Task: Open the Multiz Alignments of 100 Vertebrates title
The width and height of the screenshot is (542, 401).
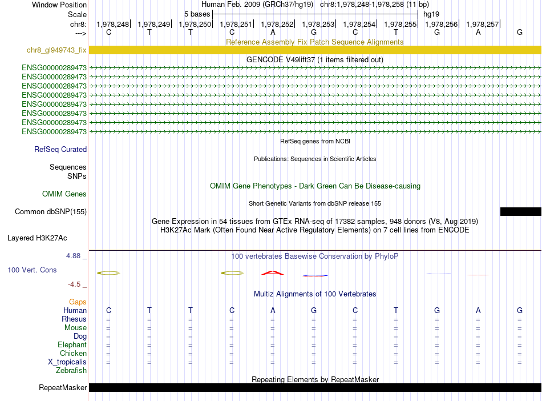Action: [314, 294]
